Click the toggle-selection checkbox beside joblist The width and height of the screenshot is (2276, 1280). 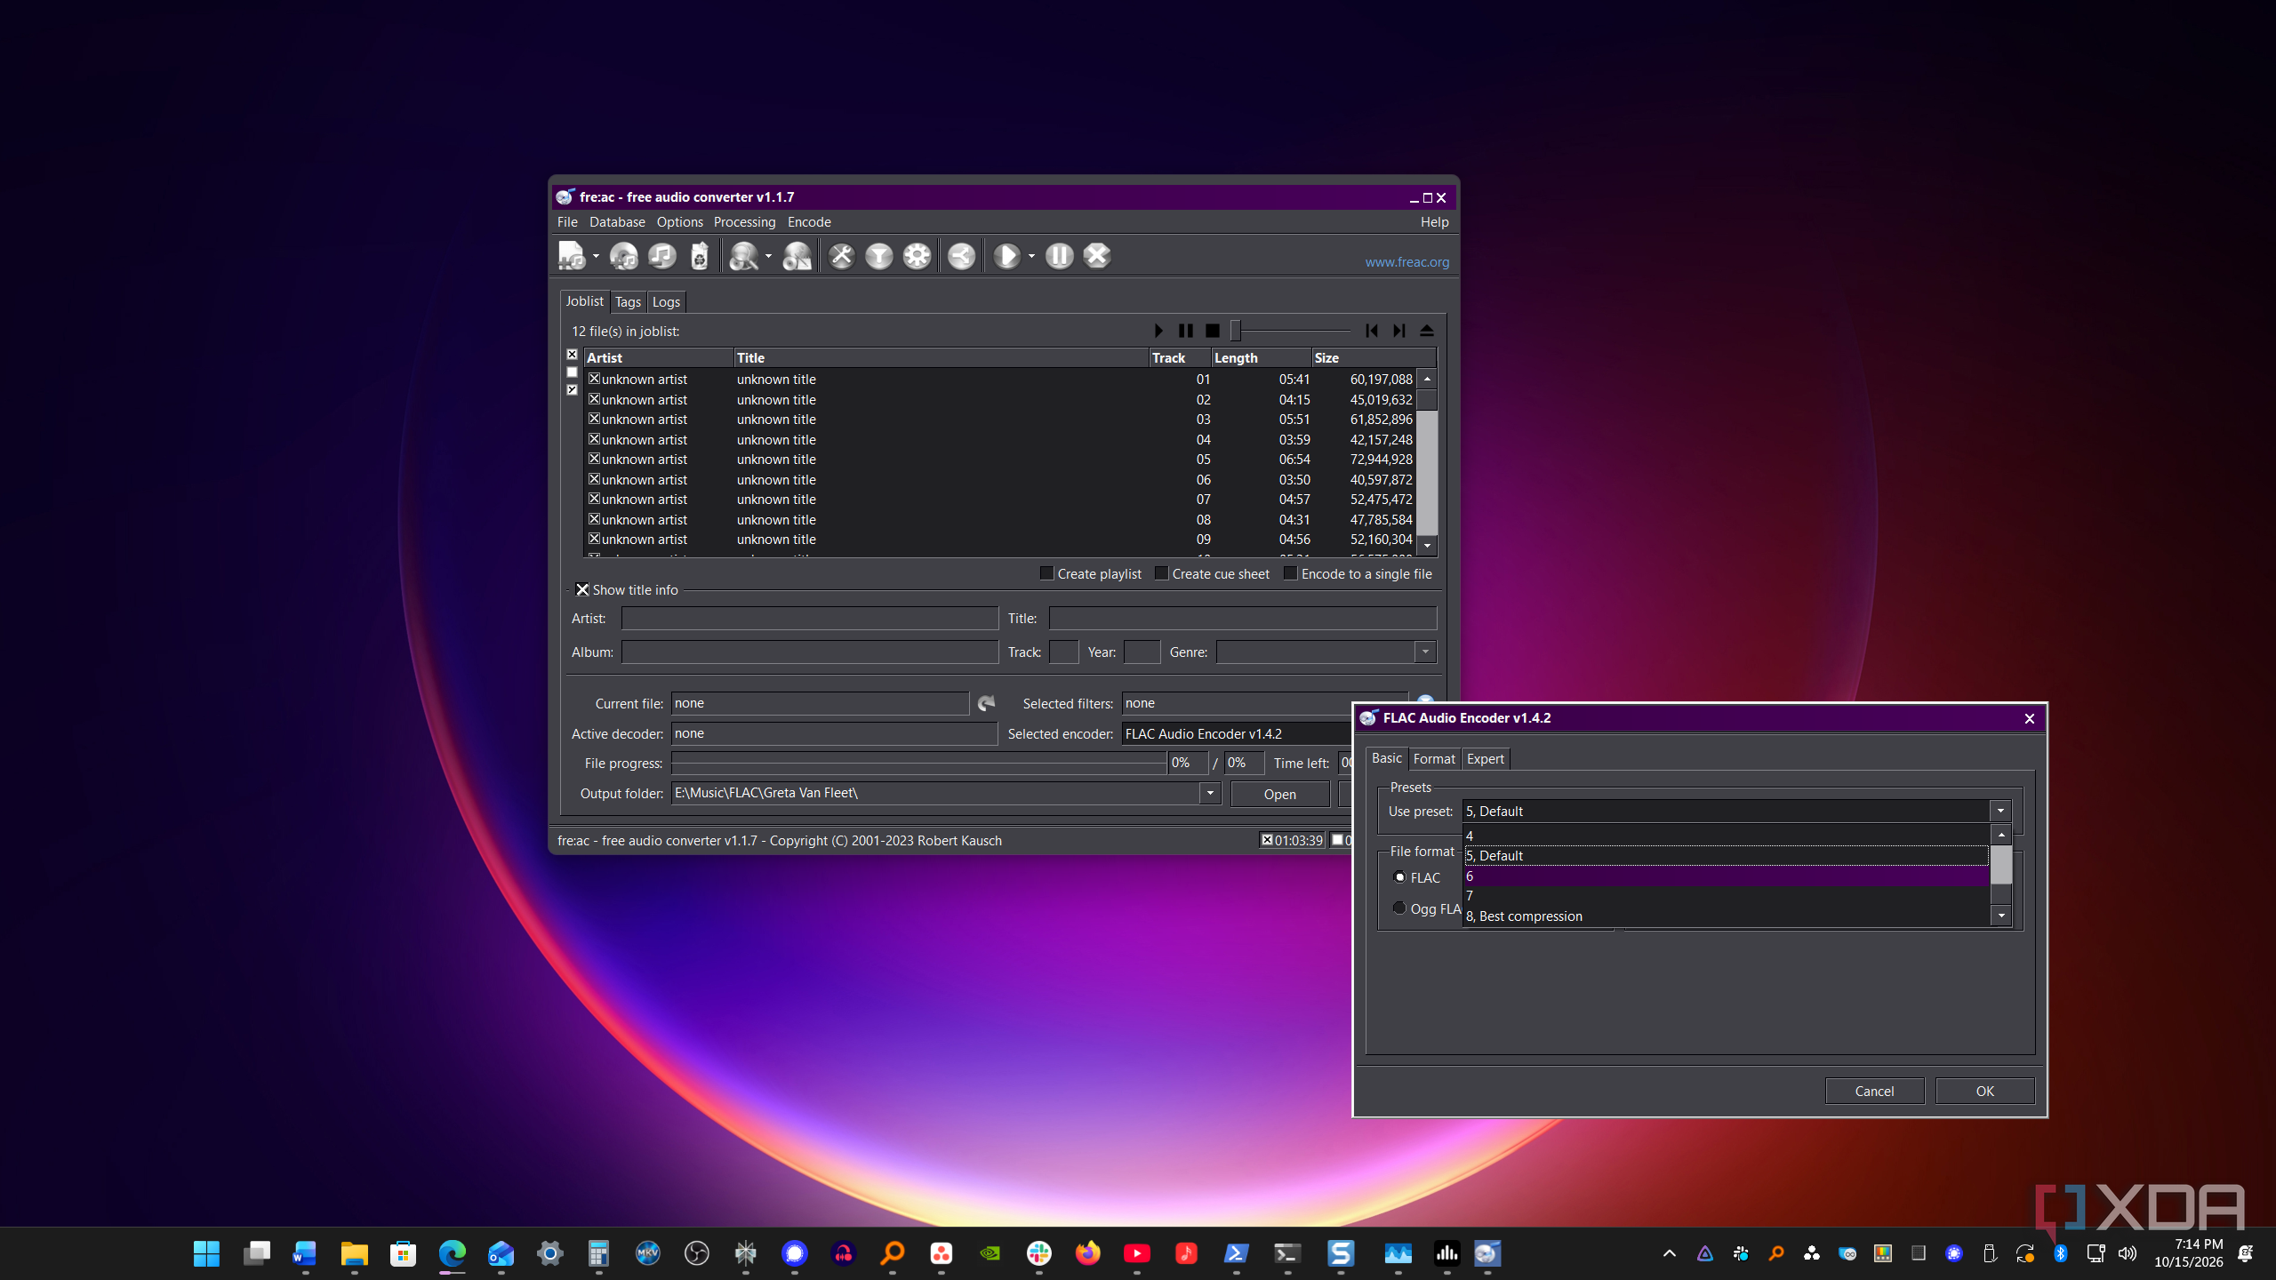573,390
